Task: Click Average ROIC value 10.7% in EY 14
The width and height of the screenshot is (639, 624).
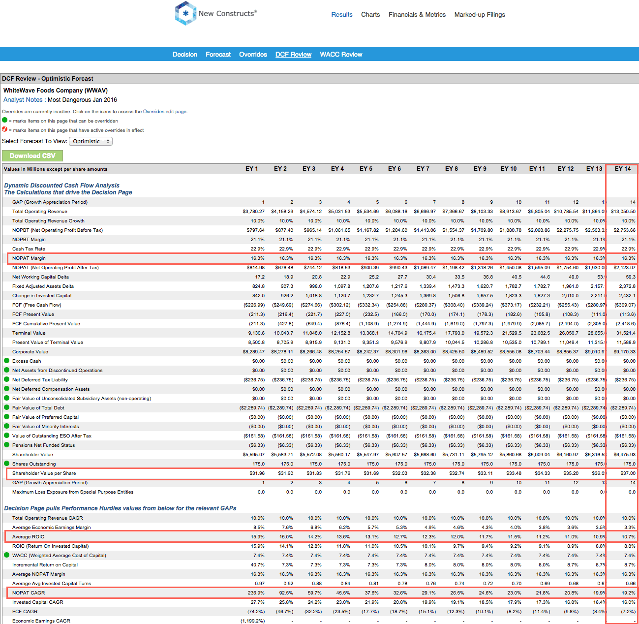Action: (629, 537)
